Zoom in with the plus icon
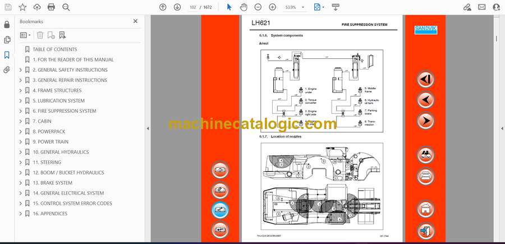 point(273,7)
